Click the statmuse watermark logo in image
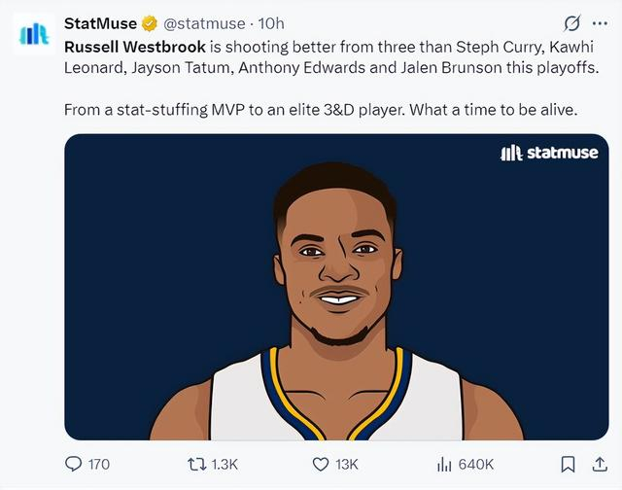 click(x=548, y=153)
